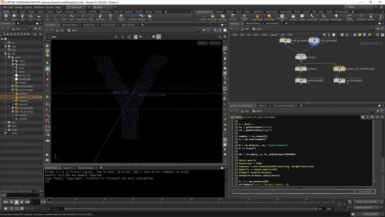Switch to the Take List tab
Image resolution: width=385 pixels, height=217 pixels.
(x=262, y=105)
